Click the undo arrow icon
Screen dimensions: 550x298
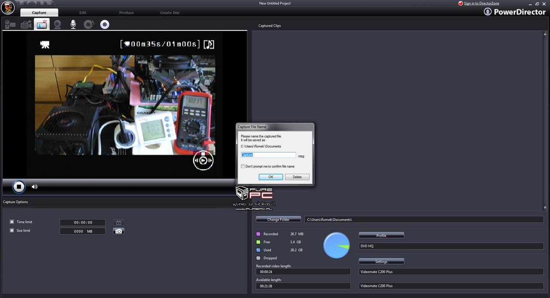pyautogui.click(x=27, y=3)
